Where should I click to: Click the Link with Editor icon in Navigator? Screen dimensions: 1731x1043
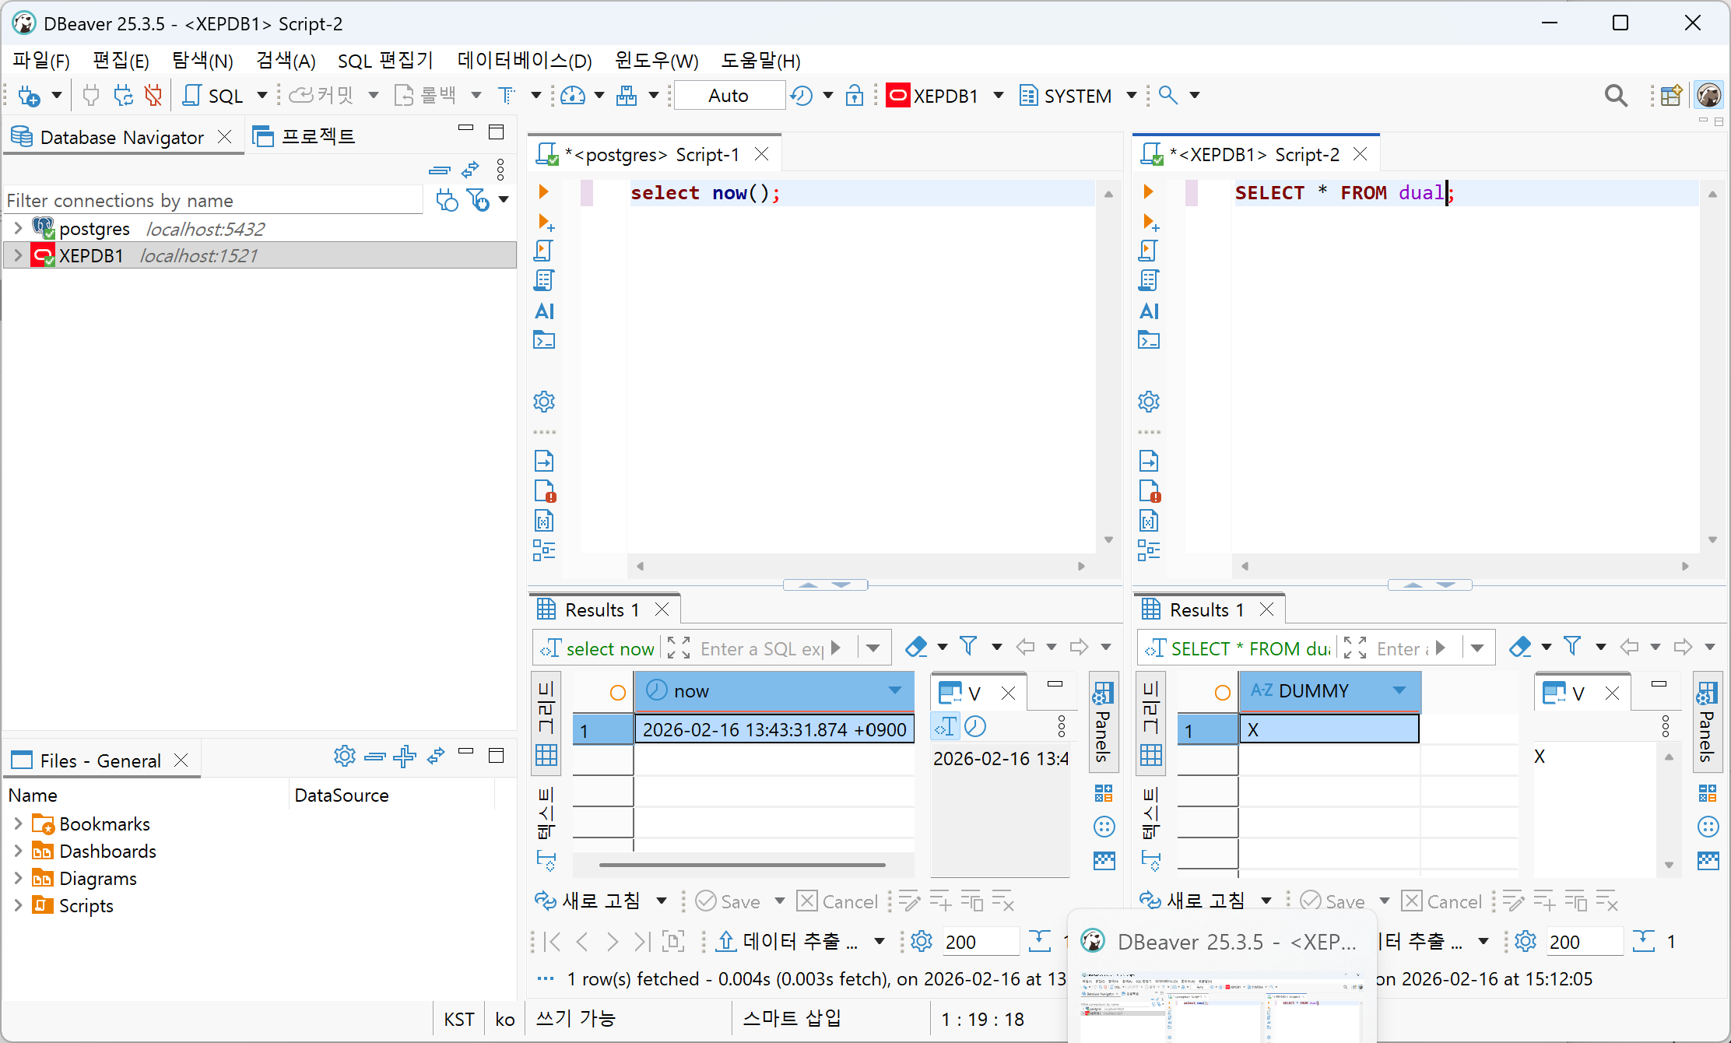tap(470, 170)
